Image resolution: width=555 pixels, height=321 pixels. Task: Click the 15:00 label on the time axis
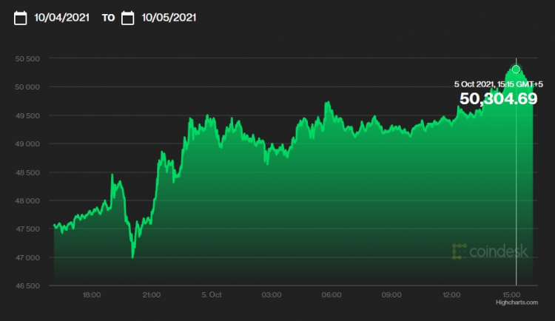tap(514, 295)
